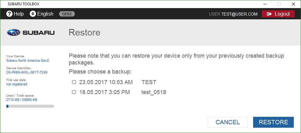
Task: Click the Help question mark icon
Action: [x=9, y=14]
